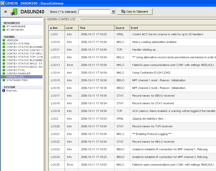Open the wildcard filter dropdown arrow
This screenshot has height=171, width=216.
point(113,12)
